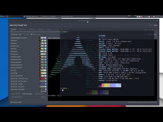The width and height of the screenshot is (163, 122).
Task: Select the Argonaut theme
Action: point(13,49)
